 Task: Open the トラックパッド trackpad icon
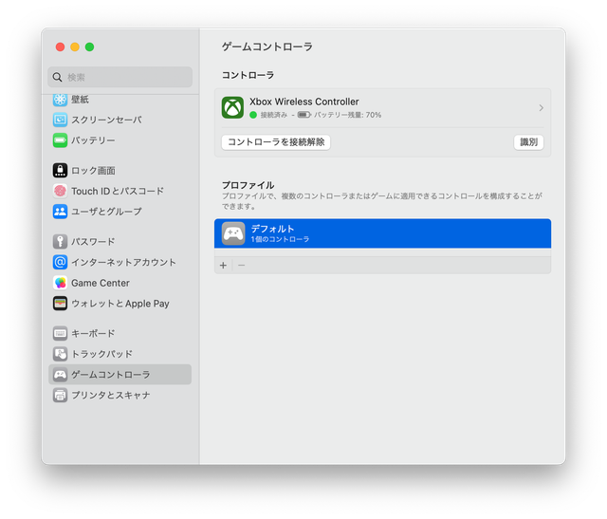(60, 354)
